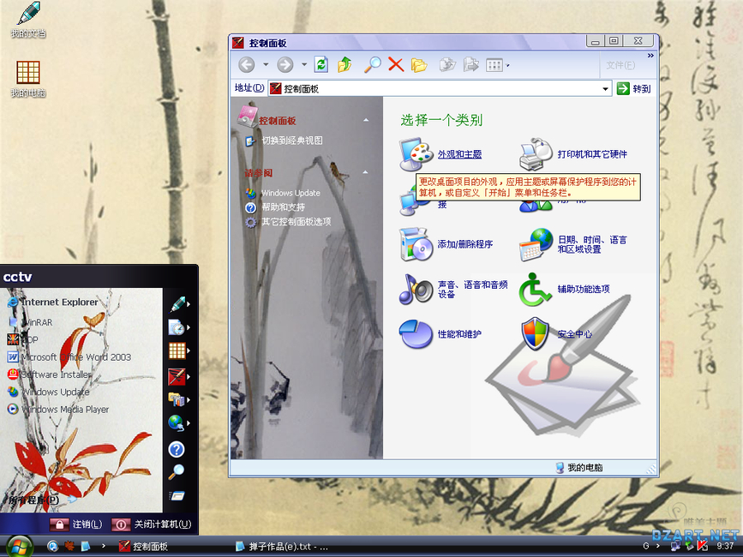Image resolution: width=743 pixels, height=557 pixels.
Task: Click the Copy To toolbar icon
Action: (471, 64)
